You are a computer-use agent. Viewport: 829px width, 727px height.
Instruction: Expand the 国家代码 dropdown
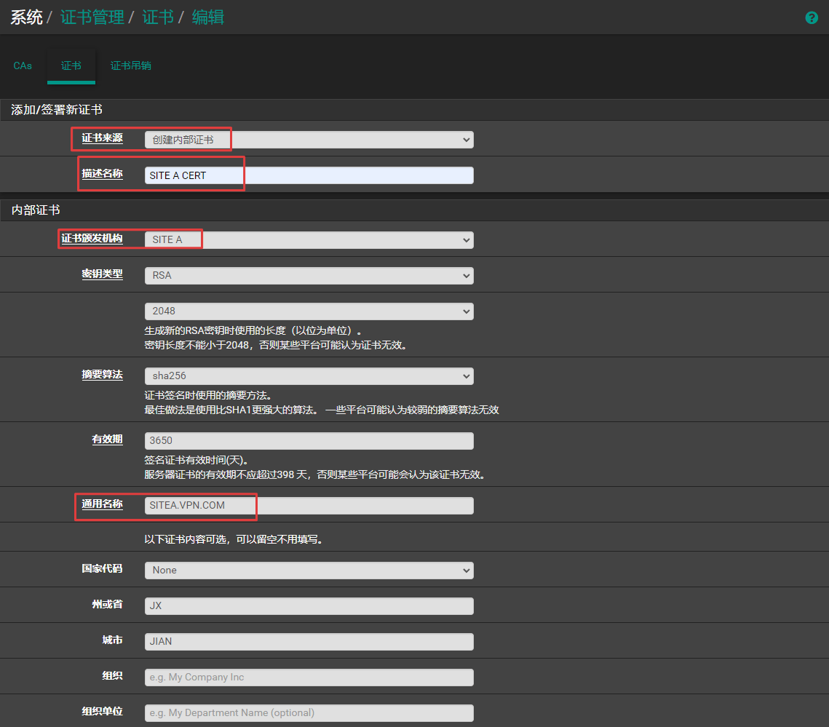click(309, 570)
